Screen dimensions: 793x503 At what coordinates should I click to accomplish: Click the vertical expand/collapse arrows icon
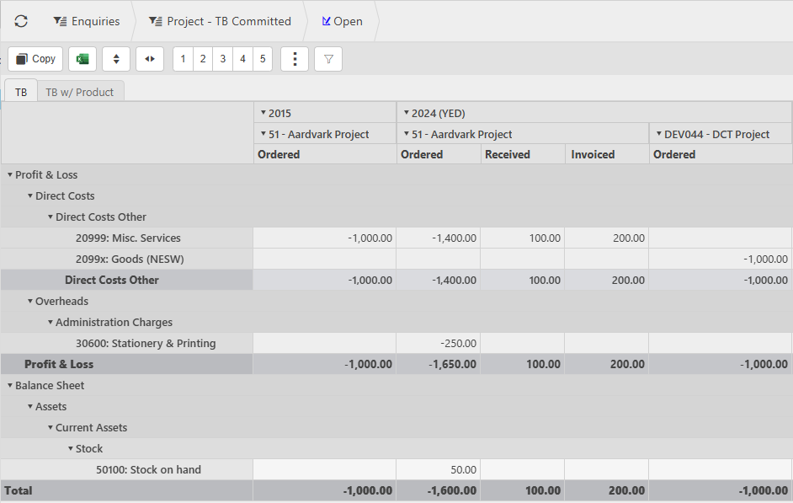point(116,59)
